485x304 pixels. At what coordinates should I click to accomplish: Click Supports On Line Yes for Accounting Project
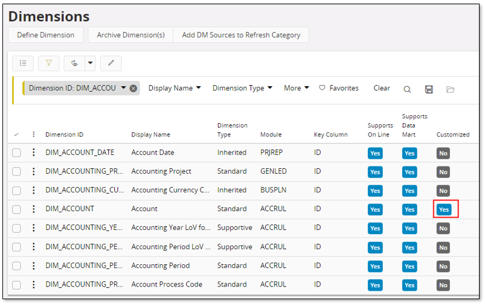[375, 172]
